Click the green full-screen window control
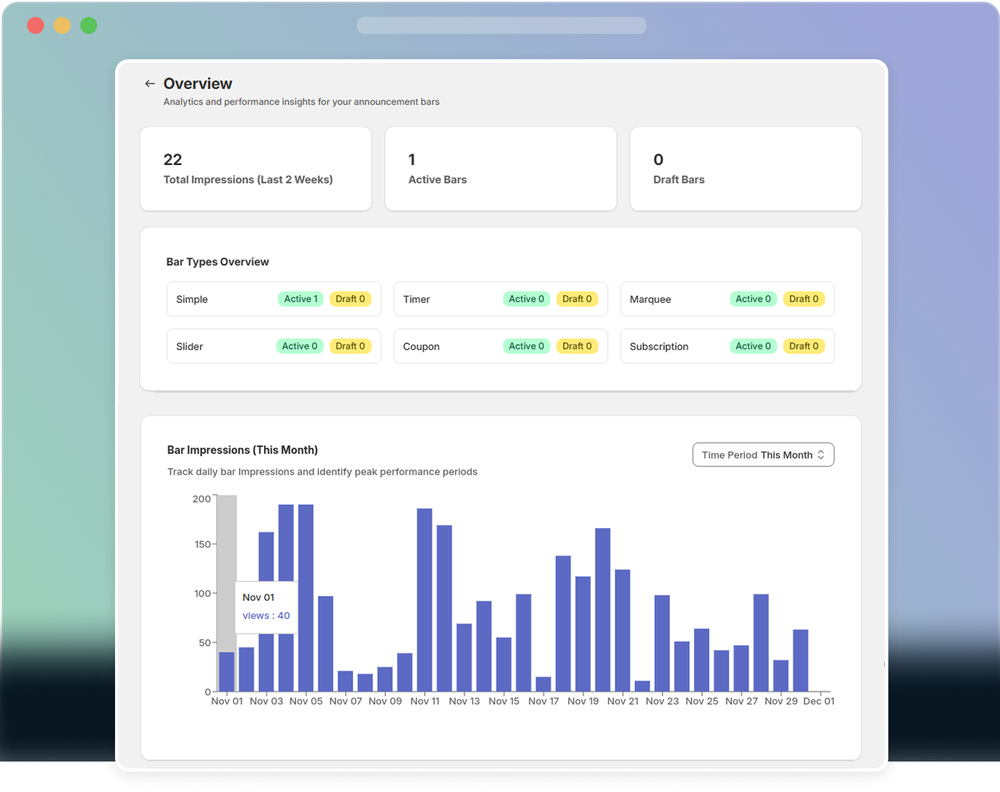Screen dimensions: 1000x792 89,25
